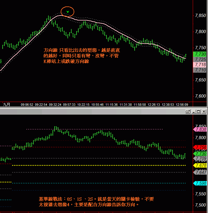Click the 7,600 price label on upper chart axis
This screenshot has height=213, width=208.
200,96
